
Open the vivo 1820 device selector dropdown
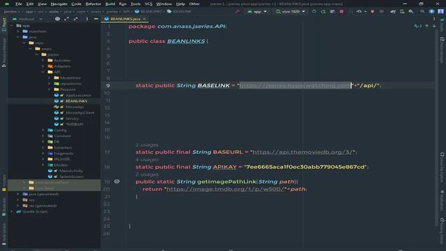tap(291, 12)
